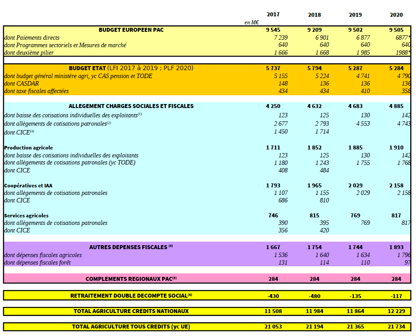Select the 2020 total for TOUS CREDITS
Screen dimensions: 416x336
pos(396,327)
